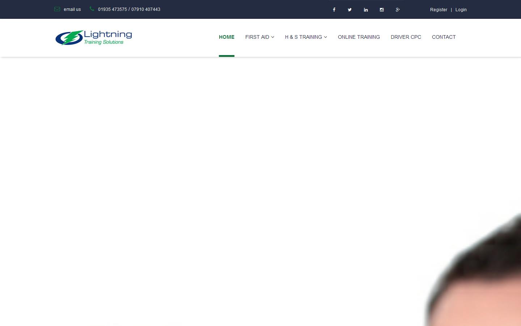
Task: Call the 07910 407443 mobile number
Action: click(145, 9)
